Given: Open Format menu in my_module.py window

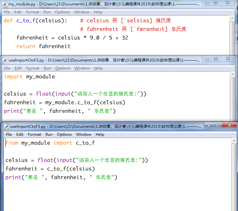Looking at the screenshot, I should (32, 12).
